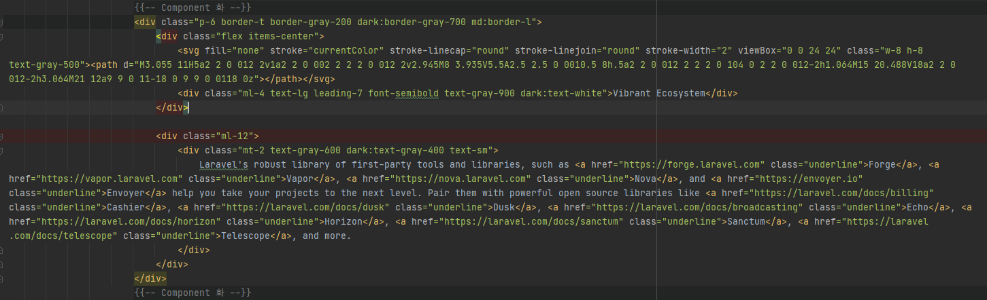The width and height of the screenshot is (987, 300).
Task: Click the div class="ml-12" line
Action: coord(207,136)
